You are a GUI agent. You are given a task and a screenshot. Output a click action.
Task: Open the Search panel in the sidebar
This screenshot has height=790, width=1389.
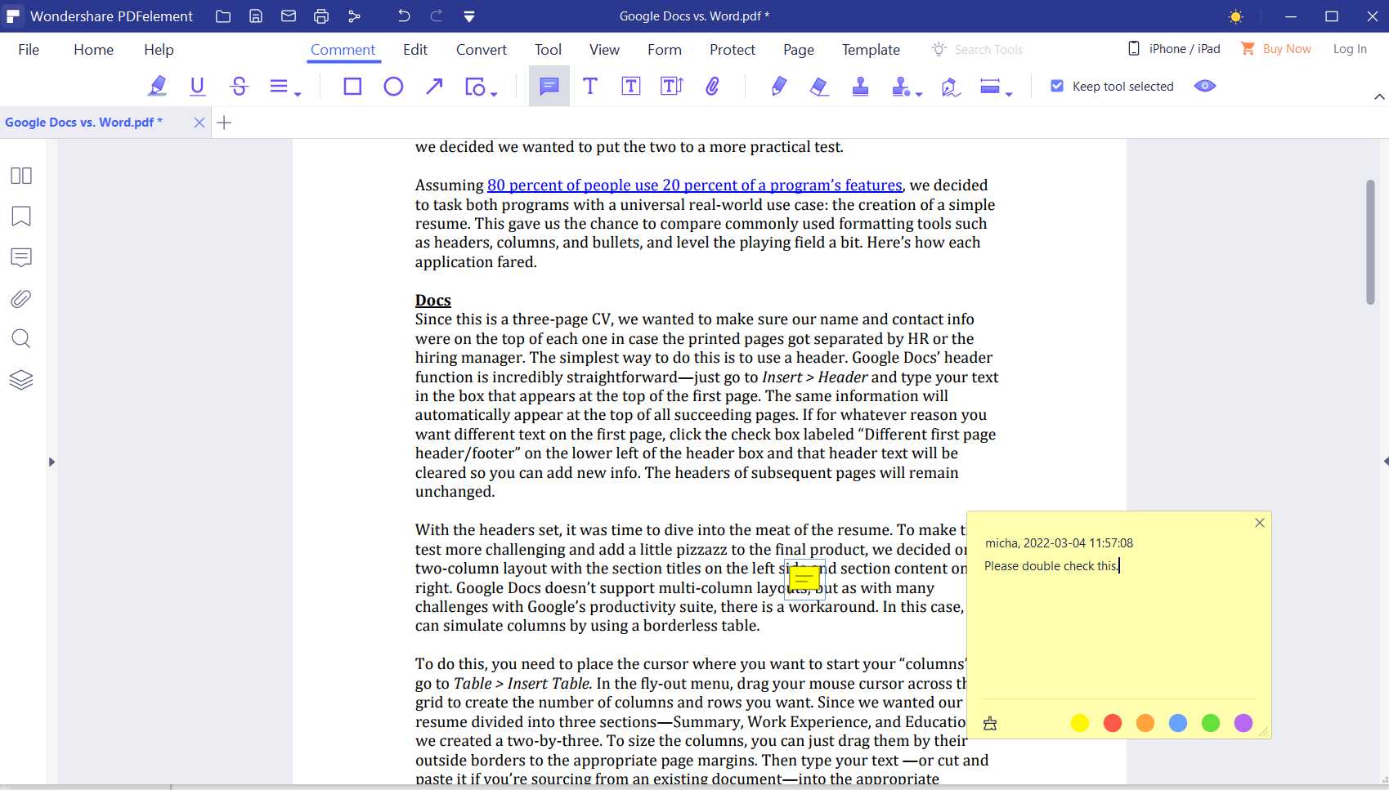[x=21, y=338]
